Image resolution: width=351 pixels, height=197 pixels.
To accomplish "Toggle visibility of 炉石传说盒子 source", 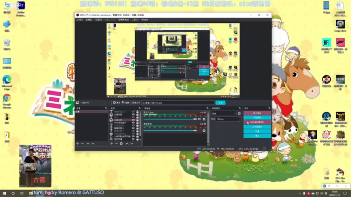I will pos(133,123).
